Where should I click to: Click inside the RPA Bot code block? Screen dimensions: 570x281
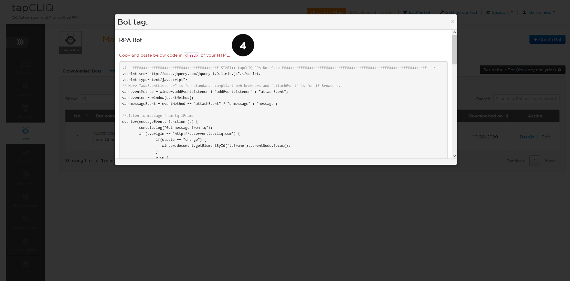[x=283, y=110]
